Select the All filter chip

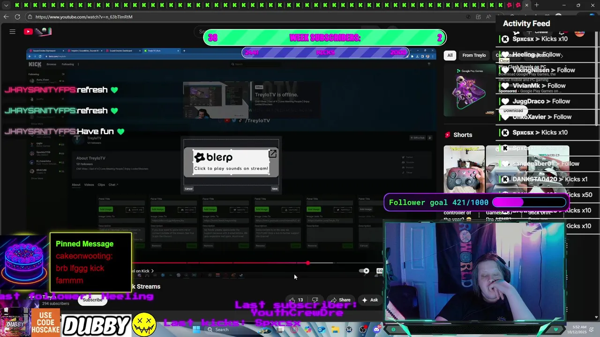click(450, 55)
